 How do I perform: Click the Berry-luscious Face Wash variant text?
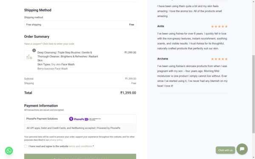pos(53,69)
